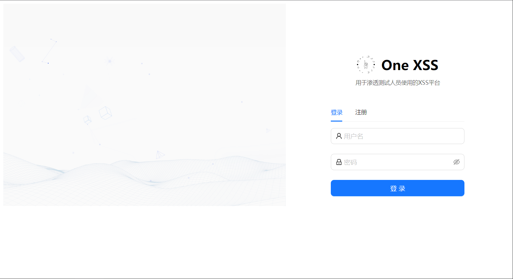Click the padlock icon in password field
Viewport: 513px width, 279px height.
pyautogui.click(x=339, y=162)
